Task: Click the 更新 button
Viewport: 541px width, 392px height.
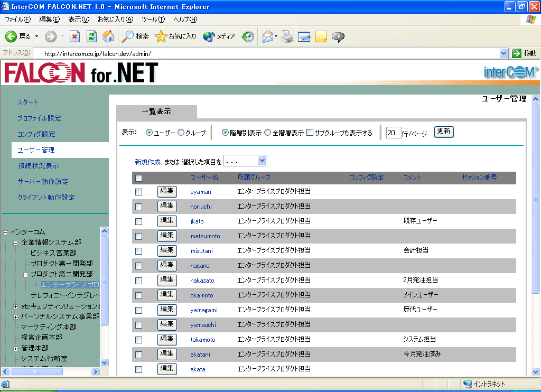Action: coord(444,132)
